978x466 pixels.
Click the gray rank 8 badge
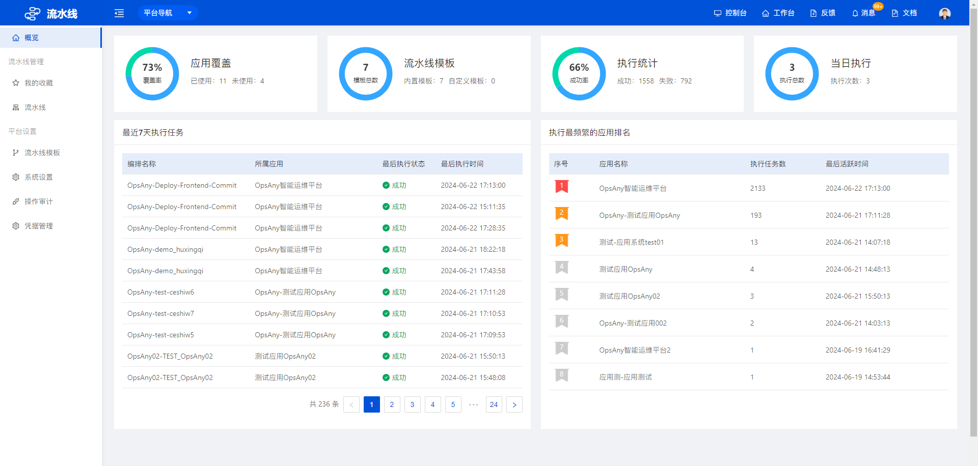(x=561, y=375)
